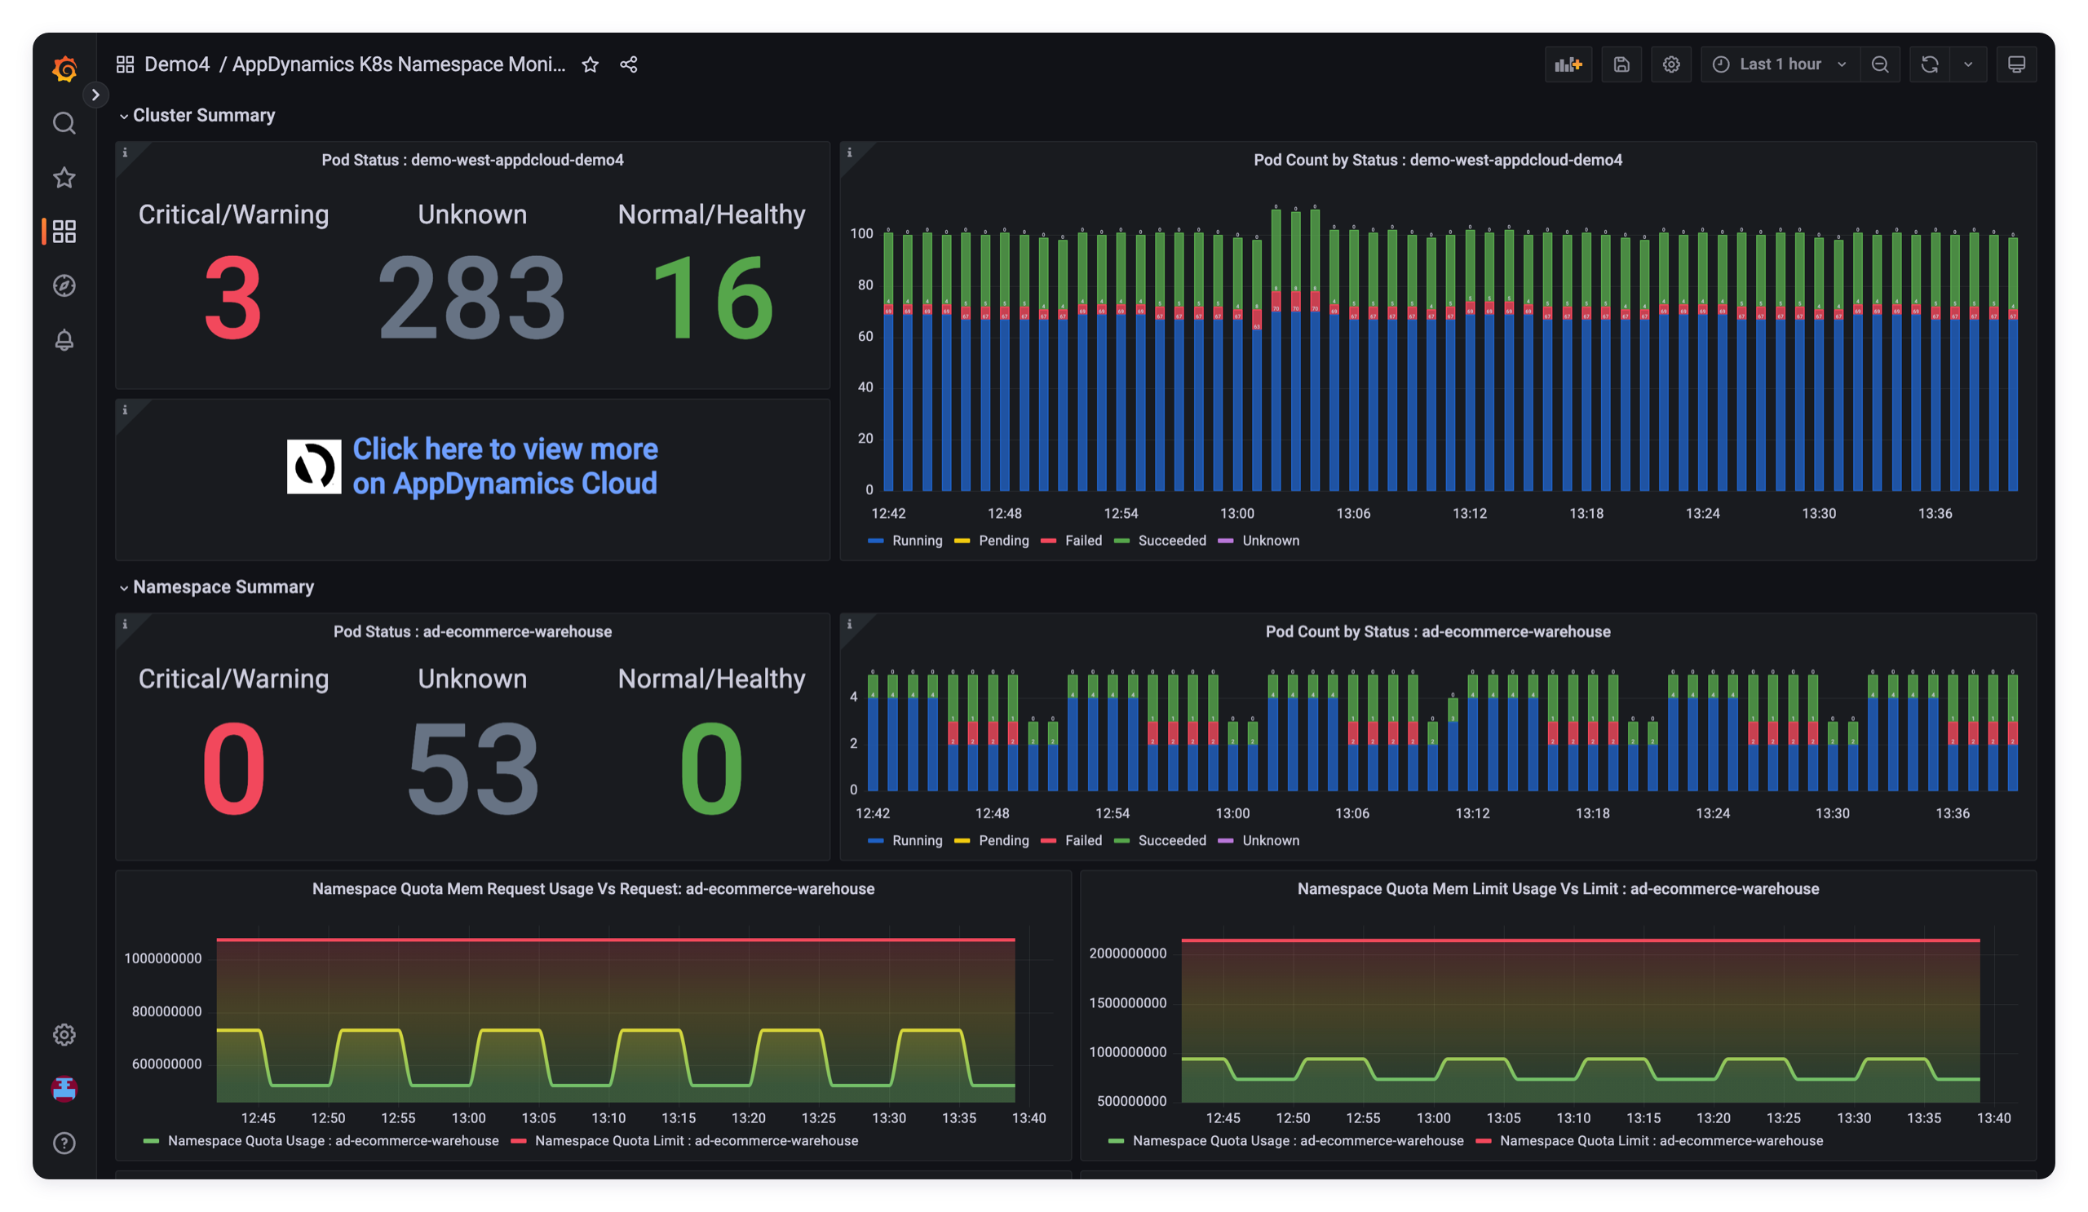2088x1212 pixels.
Task: Open Namespace Quota Mem Request Usage panel menu
Action: [593, 888]
